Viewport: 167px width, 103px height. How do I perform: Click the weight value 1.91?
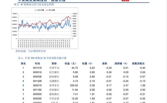pyautogui.click(x=92, y=94)
